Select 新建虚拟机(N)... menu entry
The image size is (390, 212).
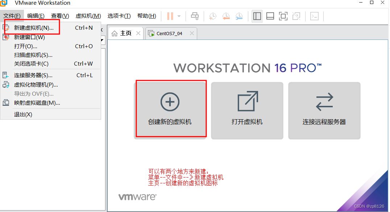(x=51, y=28)
